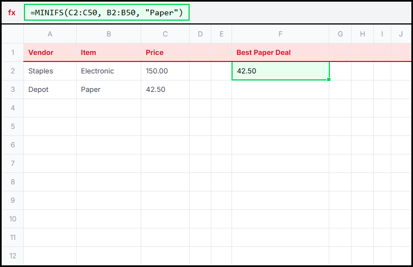Select row 12 header

pyautogui.click(x=12, y=256)
